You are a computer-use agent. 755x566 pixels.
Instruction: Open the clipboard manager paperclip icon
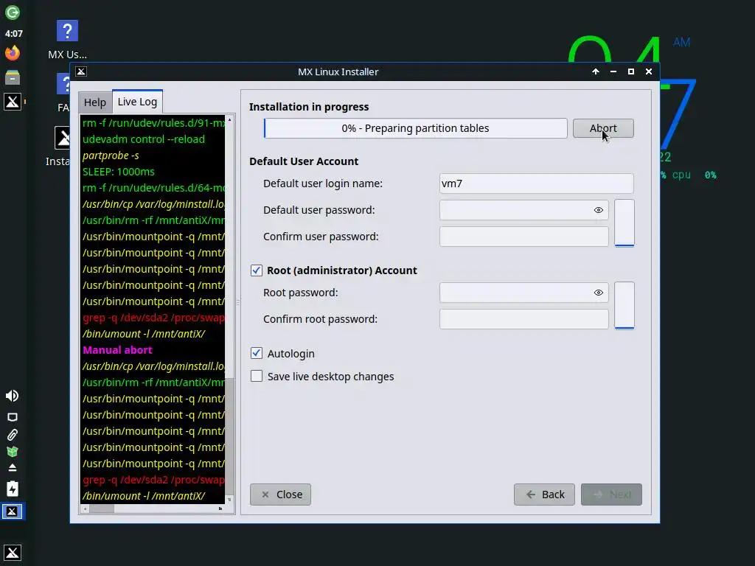point(12,435)
